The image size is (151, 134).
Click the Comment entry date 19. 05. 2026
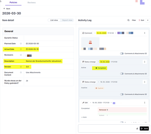click(101, 33)
